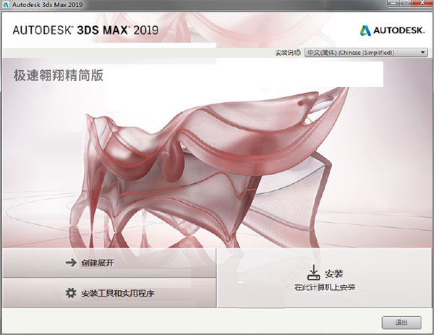Maximize the installer window
The height and width of the screenshot is (335, 434).
coord(406,4)
